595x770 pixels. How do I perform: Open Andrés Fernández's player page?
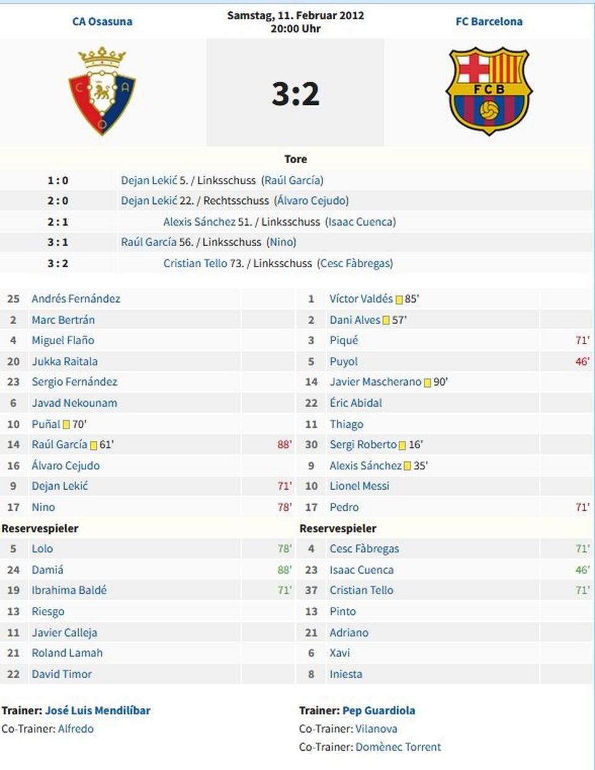76,299
